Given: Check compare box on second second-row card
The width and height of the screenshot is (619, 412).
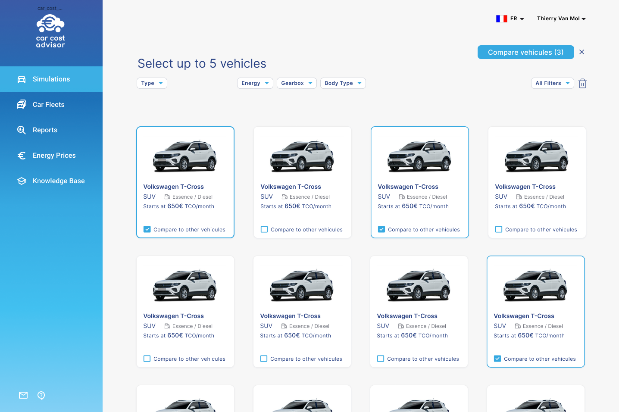Looking at the screenshot, I should (x=264, y=359).
